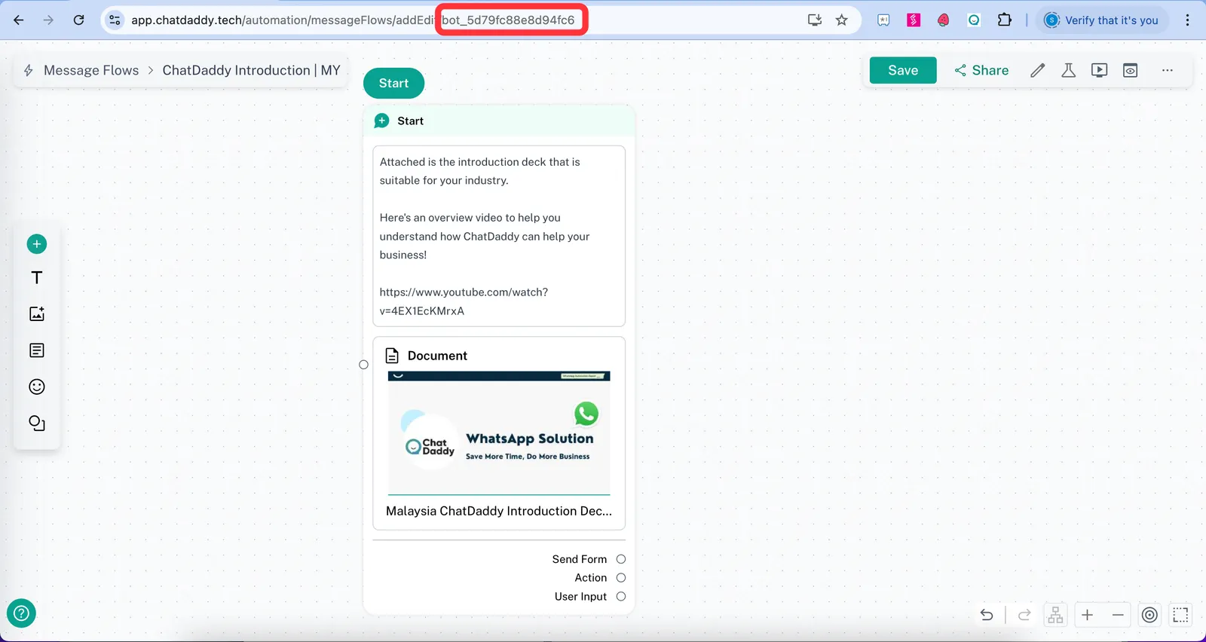
Task: Save the message flow
Action: pyautogui.click(x=902, y=70)
